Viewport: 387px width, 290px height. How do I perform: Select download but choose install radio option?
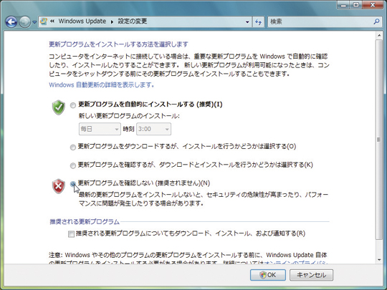pyautogui.click(x=73, y=148)
